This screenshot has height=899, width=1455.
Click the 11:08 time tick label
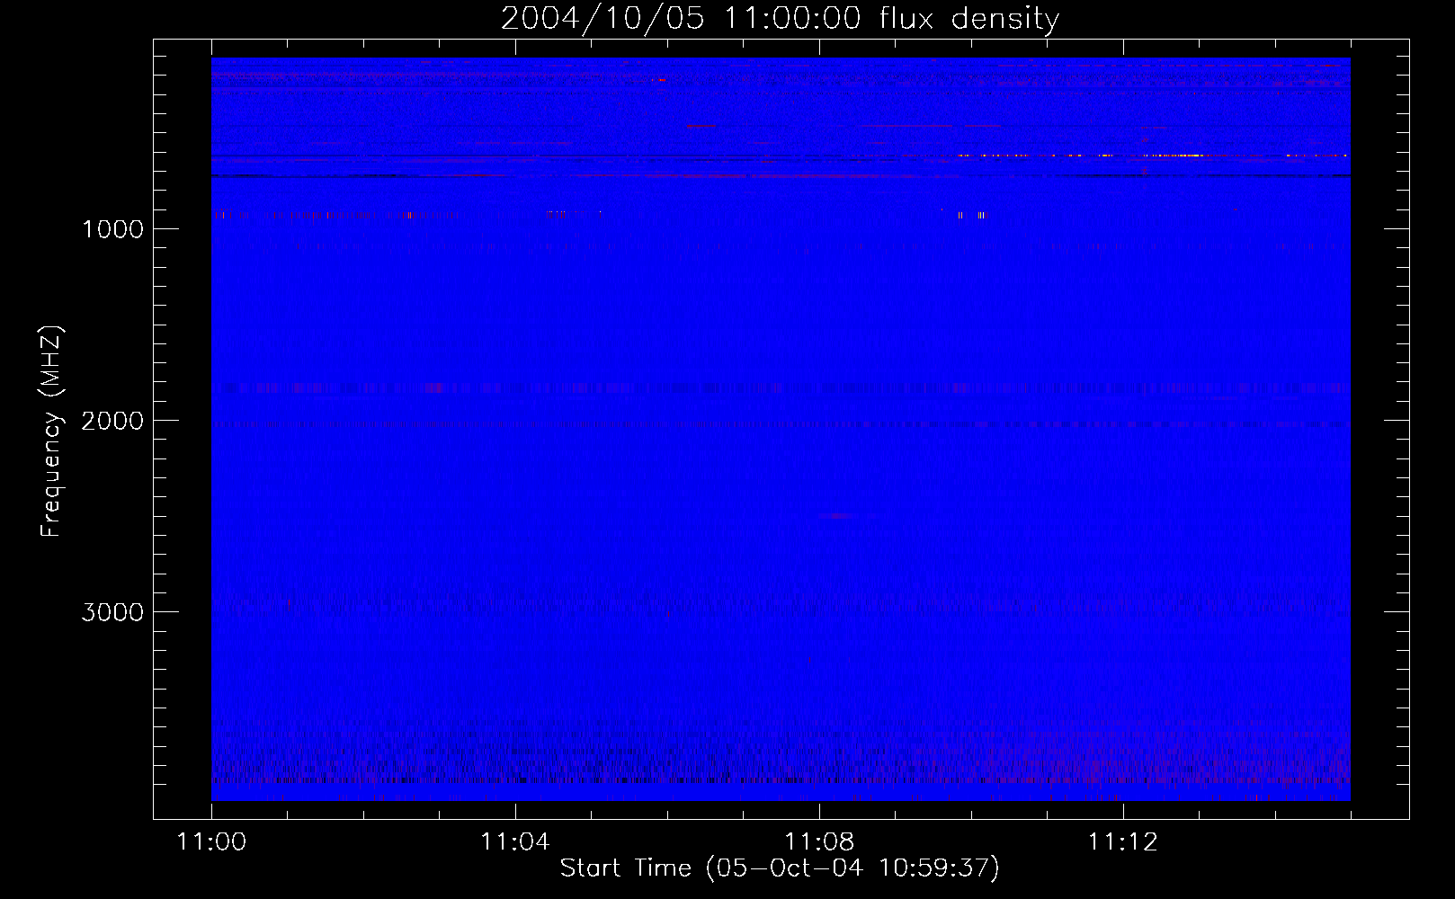pos(819,842)
